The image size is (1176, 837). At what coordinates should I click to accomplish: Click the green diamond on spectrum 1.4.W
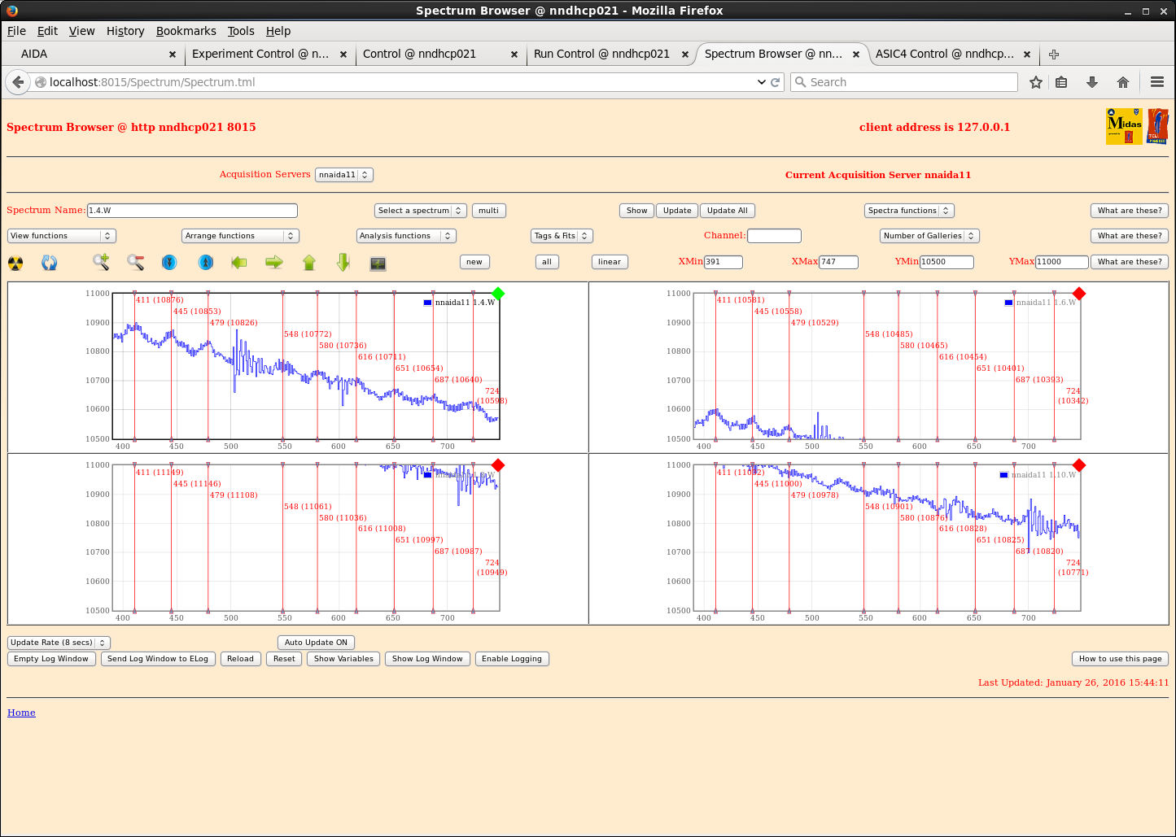pos(498,294)
